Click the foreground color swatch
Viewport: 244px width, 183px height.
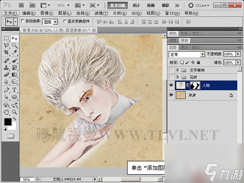click(x=8, y=122)
